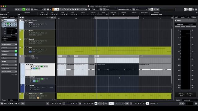Switch to the Editor tab at bottom left

point(11,100)
